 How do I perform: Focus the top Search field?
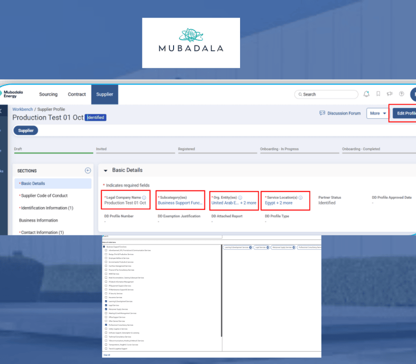[x=326, y=94]
